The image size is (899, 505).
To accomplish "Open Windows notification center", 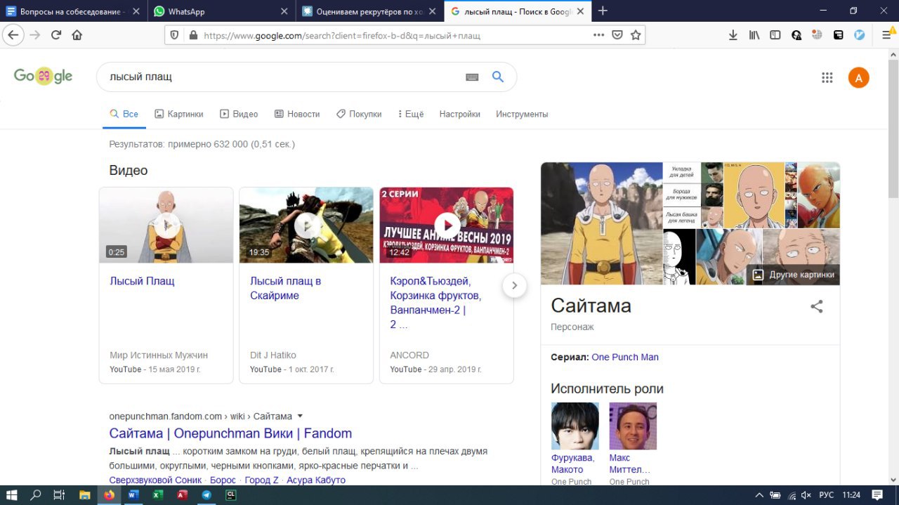I will (x=877, y=494).
